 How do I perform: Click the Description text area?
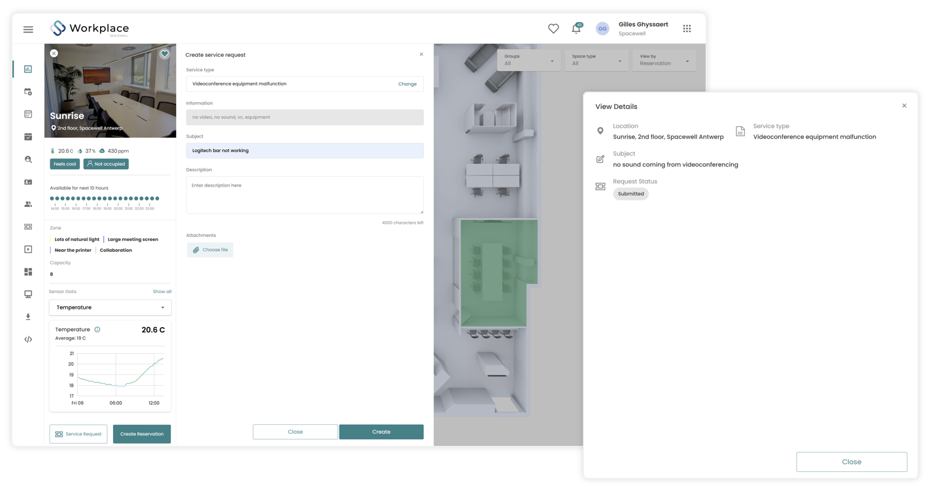(x=304, y=195)
